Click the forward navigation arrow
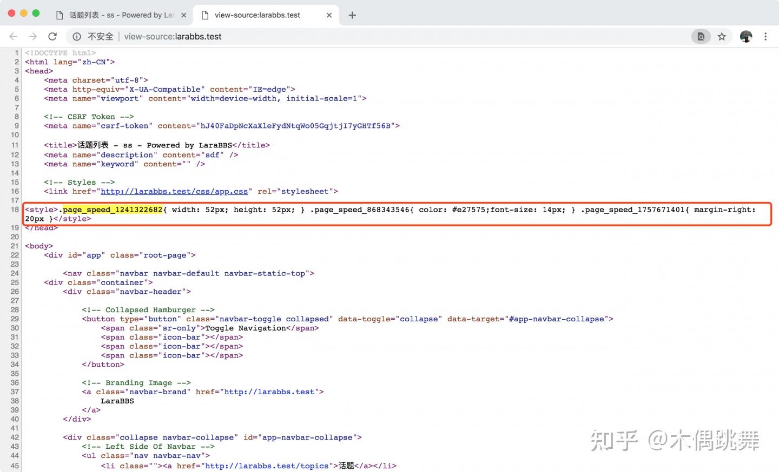779x472 pixels. (x=32, y=36)
